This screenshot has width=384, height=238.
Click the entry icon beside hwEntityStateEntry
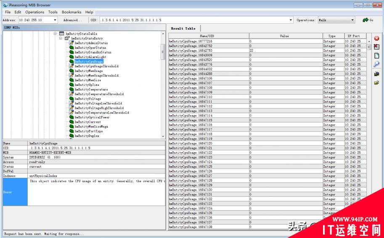pyautogui.click(x=67, y=38)
